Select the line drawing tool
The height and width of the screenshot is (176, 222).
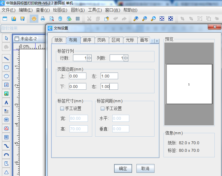point(6,58)
